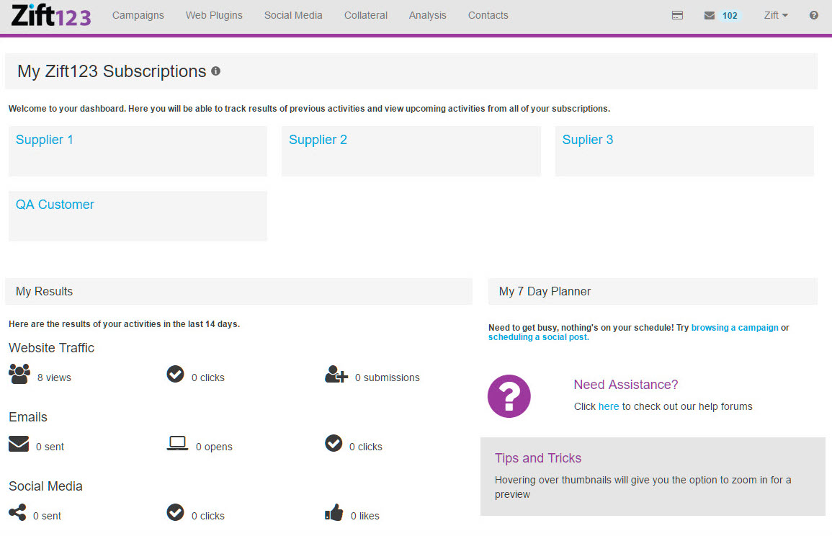The height and width of the screenshot is (536, 832).
Task: Click the Need Assistance? heading
Action: click(626, 385)
